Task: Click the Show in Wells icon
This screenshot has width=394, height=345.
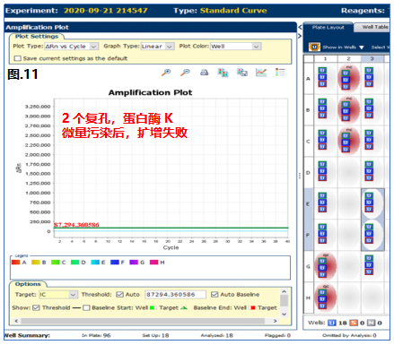Action: click(x=314, y=47)
